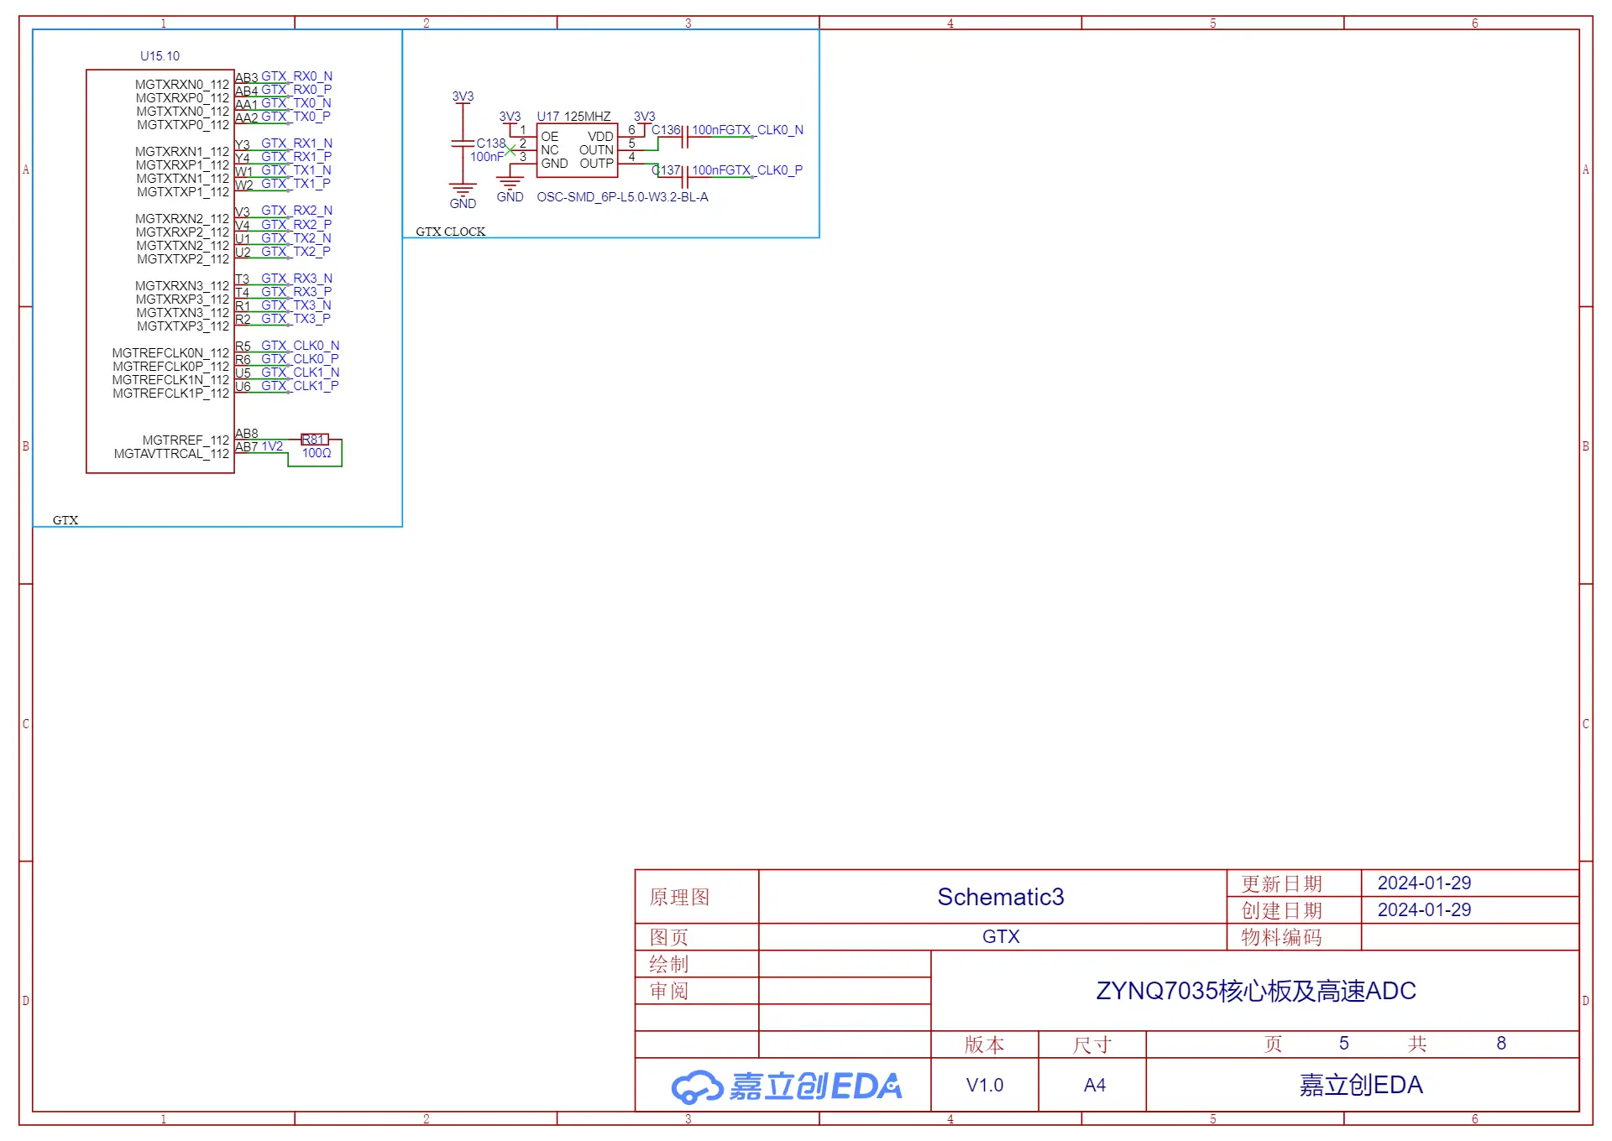Select the OUTP pin of U17
Image resolution: width=1612 pixels, height=1141 pixels.
(596, 164)
